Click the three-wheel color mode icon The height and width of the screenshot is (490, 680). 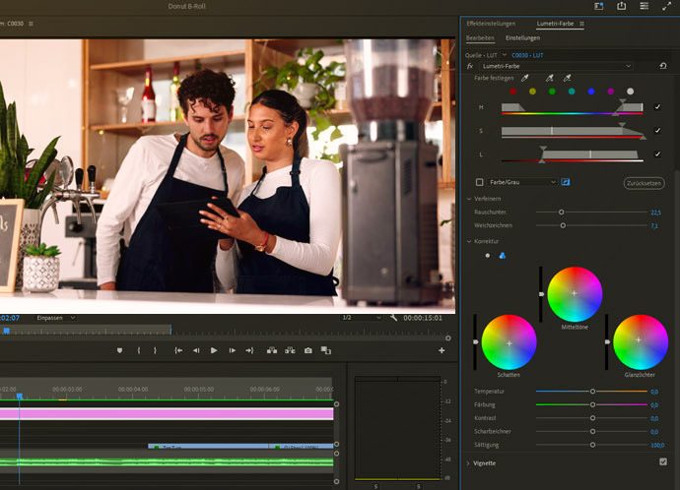[502, 255]
